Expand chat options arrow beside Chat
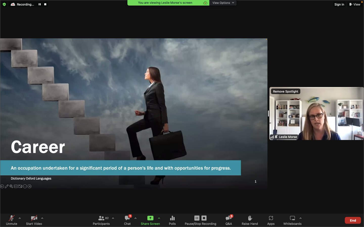This screenshot has height=227, width=364. point(135,218)
